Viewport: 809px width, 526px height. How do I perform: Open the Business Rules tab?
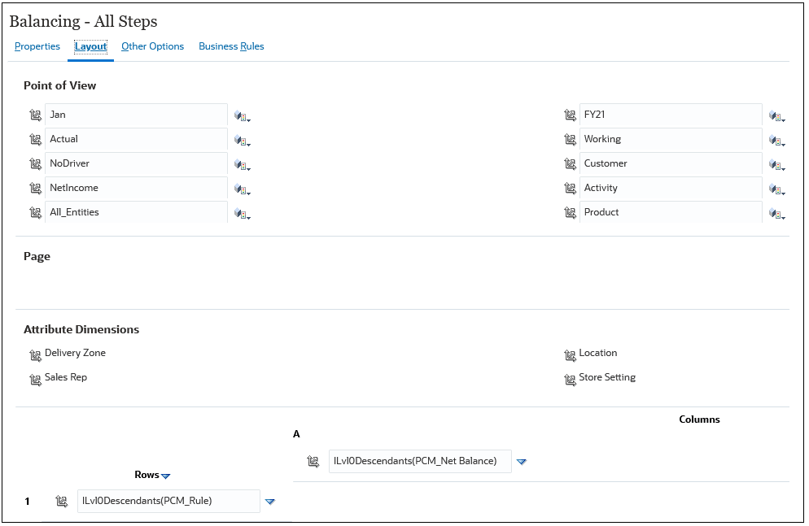pyautogui.click(x=231, y=46)
